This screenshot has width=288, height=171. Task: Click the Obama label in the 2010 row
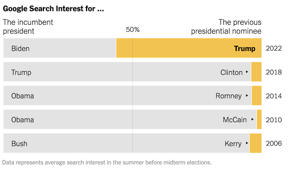click(x=22, y=120)
